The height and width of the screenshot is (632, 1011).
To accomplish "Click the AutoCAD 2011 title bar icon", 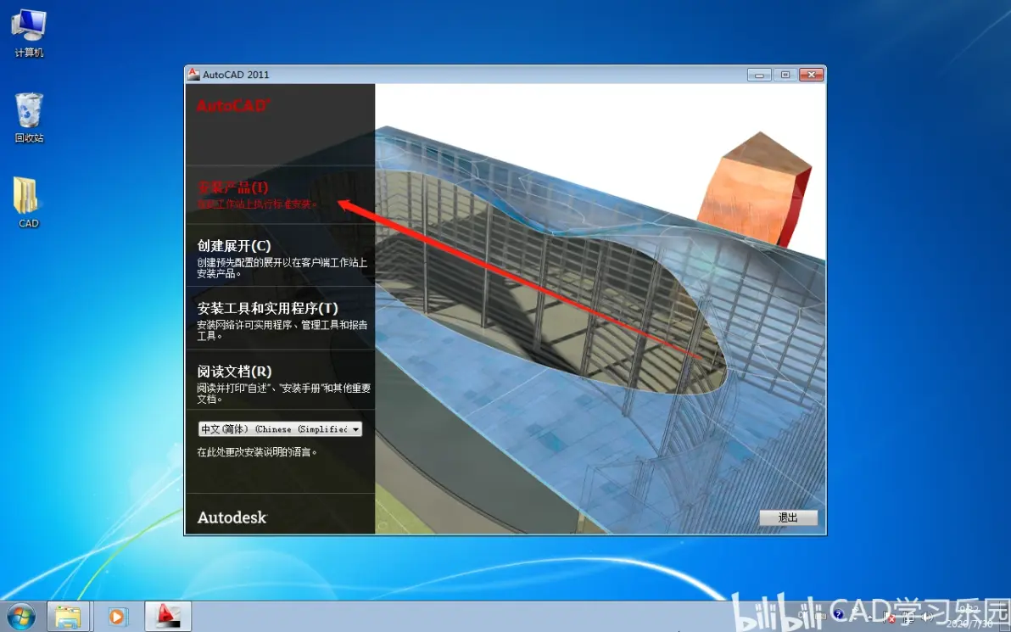I will [193, 74].
